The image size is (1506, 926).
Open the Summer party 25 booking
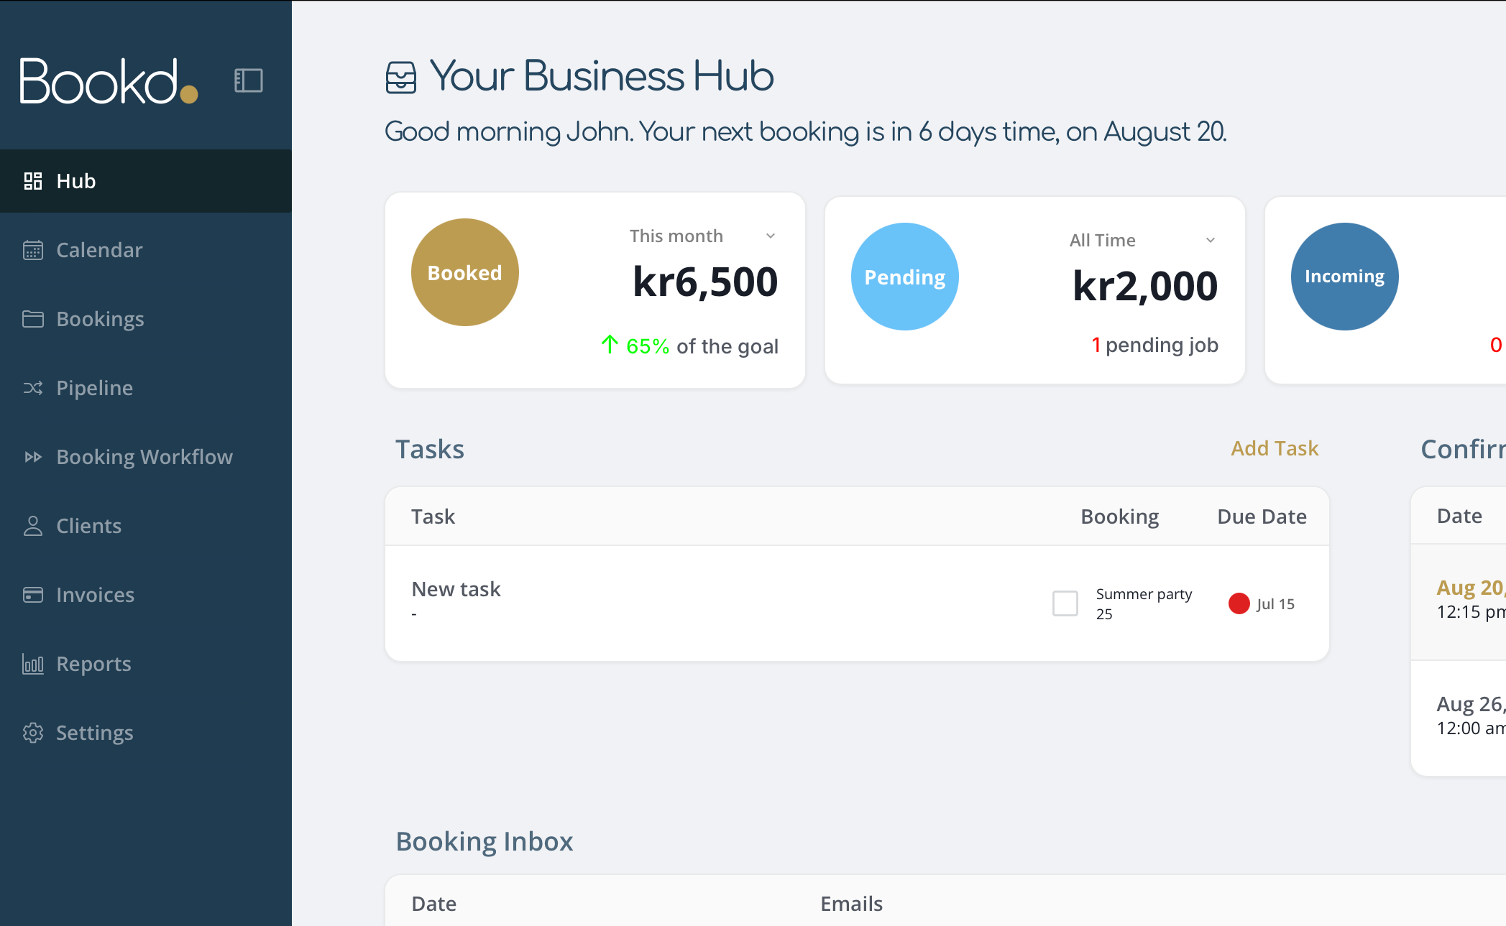(1143, 603)
